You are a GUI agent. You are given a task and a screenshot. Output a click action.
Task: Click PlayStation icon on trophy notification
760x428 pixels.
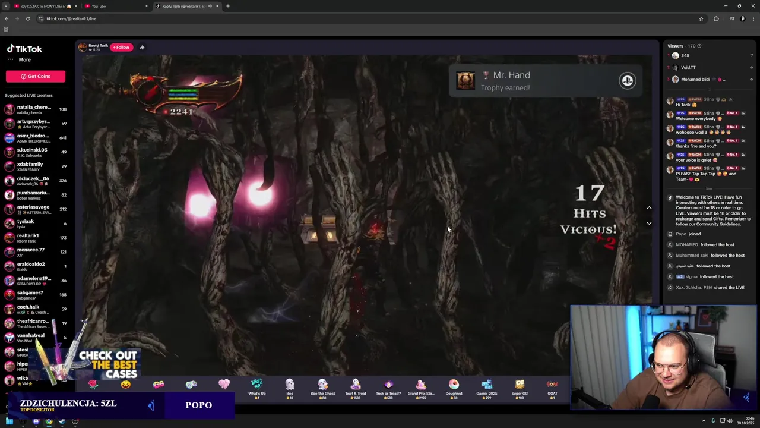[x=628, y=81]
